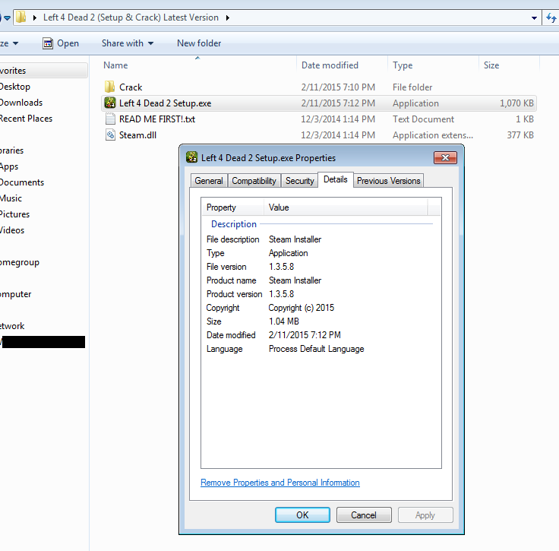Click the READ ME FIRST!.txt file icon
Viewport: 559px width, 551px height.
pyautogui.click(x=109, y=119)
